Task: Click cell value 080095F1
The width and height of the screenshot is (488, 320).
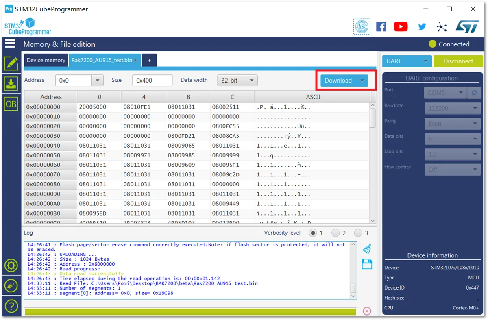Action: pyautogui.click(x=226, y=165)
